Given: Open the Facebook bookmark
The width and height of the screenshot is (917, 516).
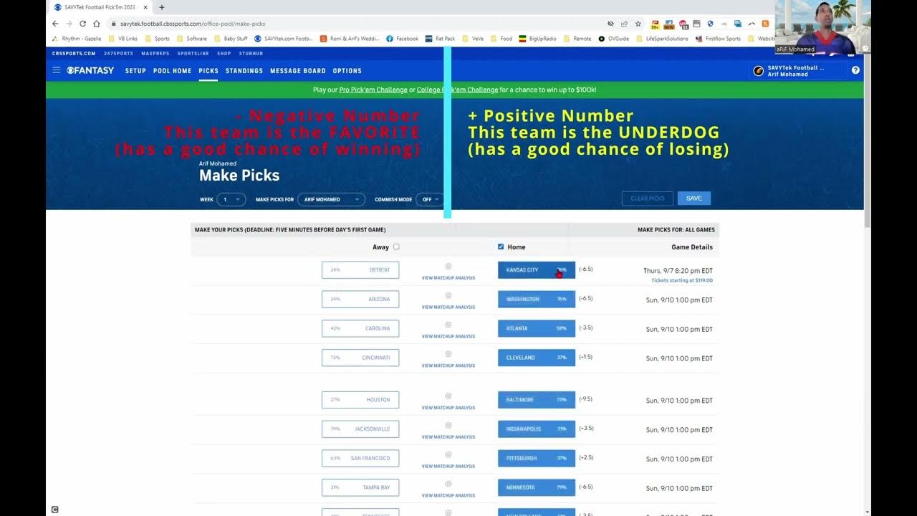Looking at the screenshot, I should pos(402,39).
